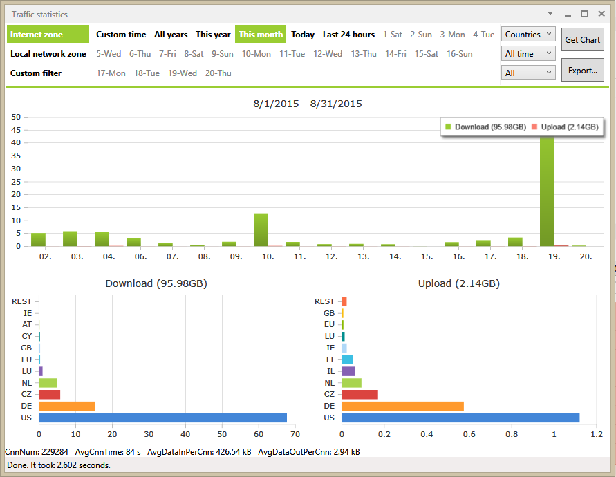
Task: Click the DE upload bar
Action: 402,406
